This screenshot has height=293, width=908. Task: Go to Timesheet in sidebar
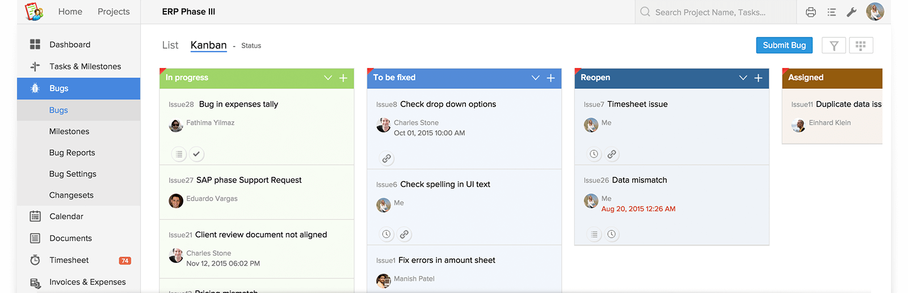point(69,260)
